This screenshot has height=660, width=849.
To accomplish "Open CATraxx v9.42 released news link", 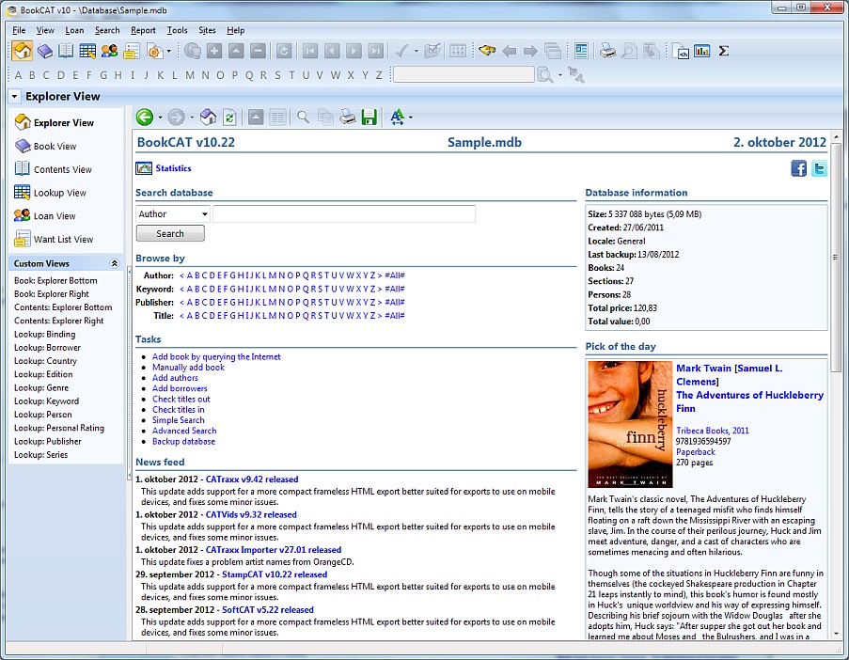I will (x=252, y=479).
